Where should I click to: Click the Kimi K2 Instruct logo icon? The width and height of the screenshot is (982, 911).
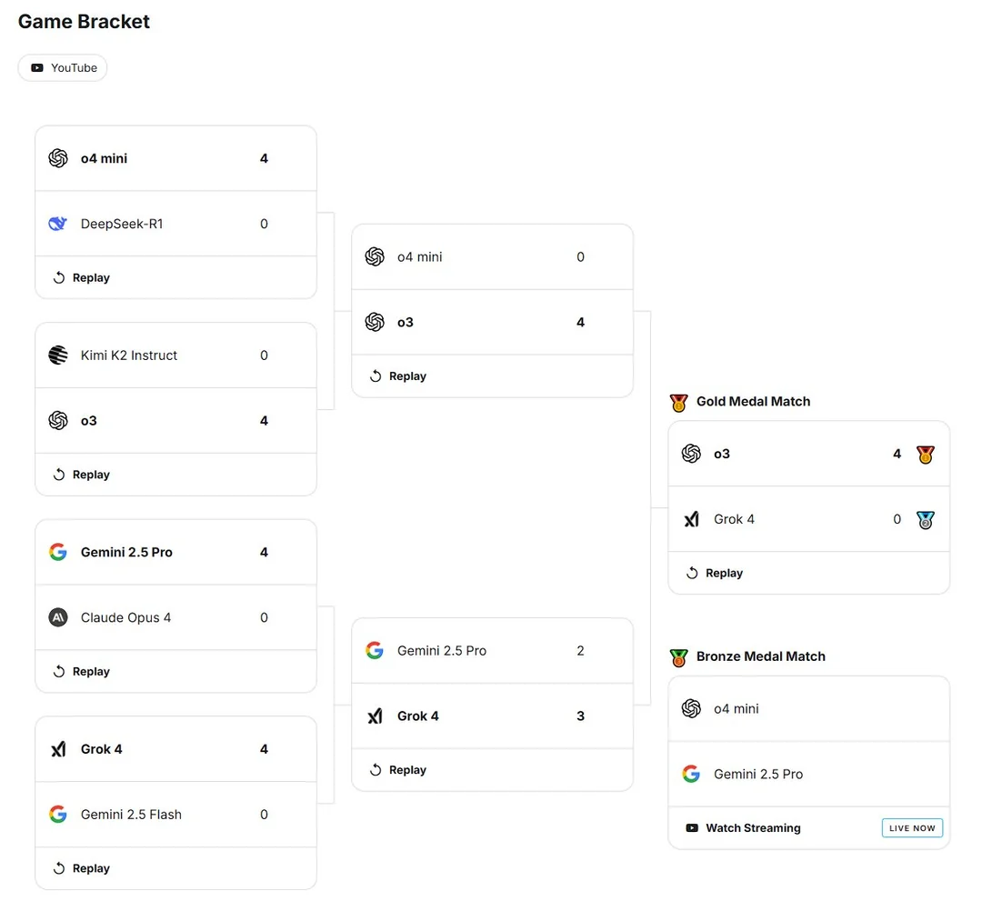pos(58,355)
